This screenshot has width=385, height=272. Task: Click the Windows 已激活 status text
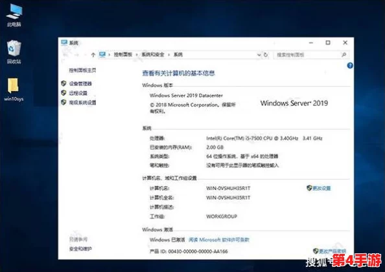click(167, 240)
